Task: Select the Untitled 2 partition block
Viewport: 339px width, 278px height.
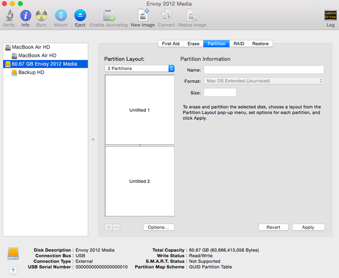Action: (139, 181)
